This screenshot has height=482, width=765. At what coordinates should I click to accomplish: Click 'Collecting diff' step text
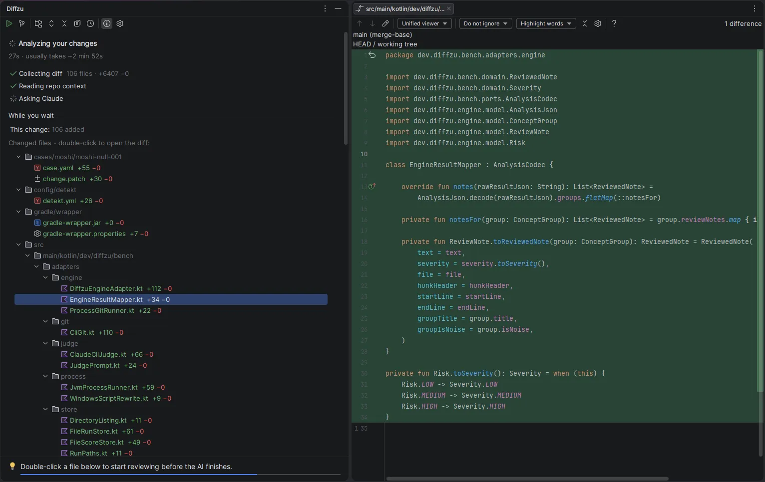point(40,73)
